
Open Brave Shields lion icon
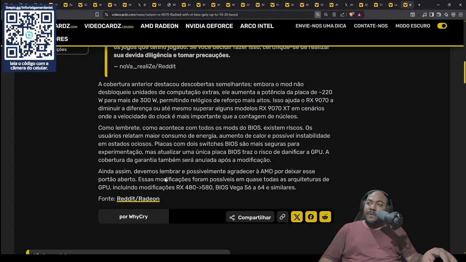[351, 15]
